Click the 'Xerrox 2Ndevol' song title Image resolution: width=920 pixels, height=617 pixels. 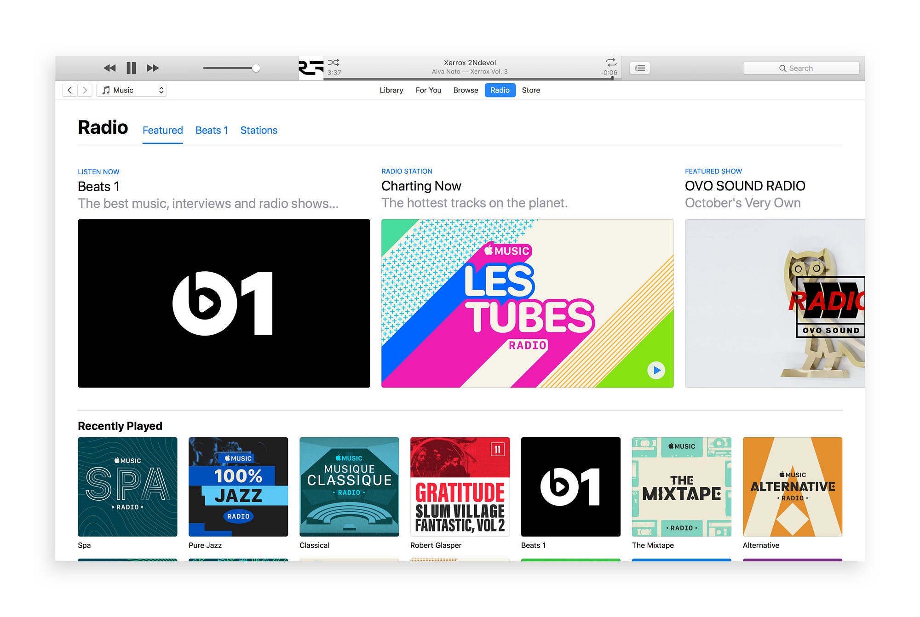point(470,63)
